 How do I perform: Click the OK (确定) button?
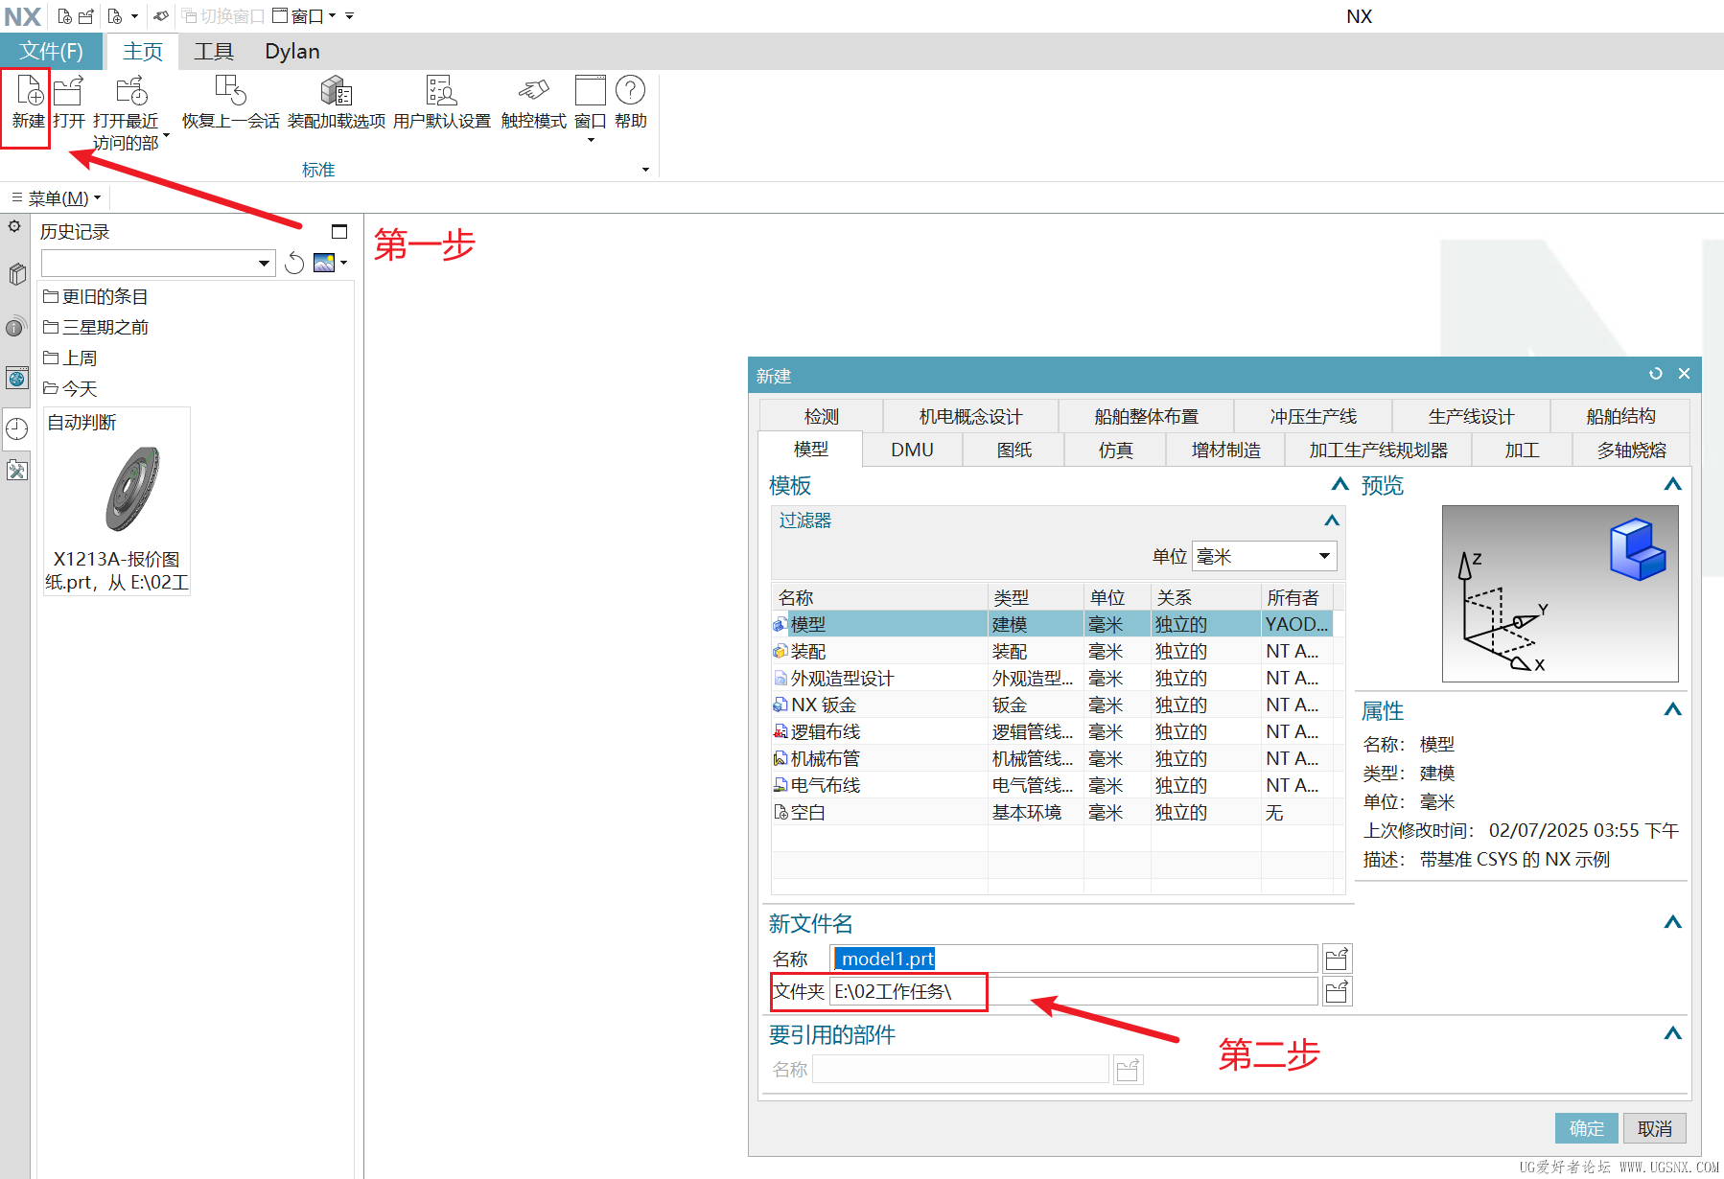click(1586, 1128)
